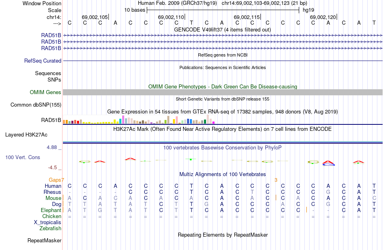The image size is (383, 250).
Task: Open Repeating Elements by RepeatMasker title
Action: 223,235
